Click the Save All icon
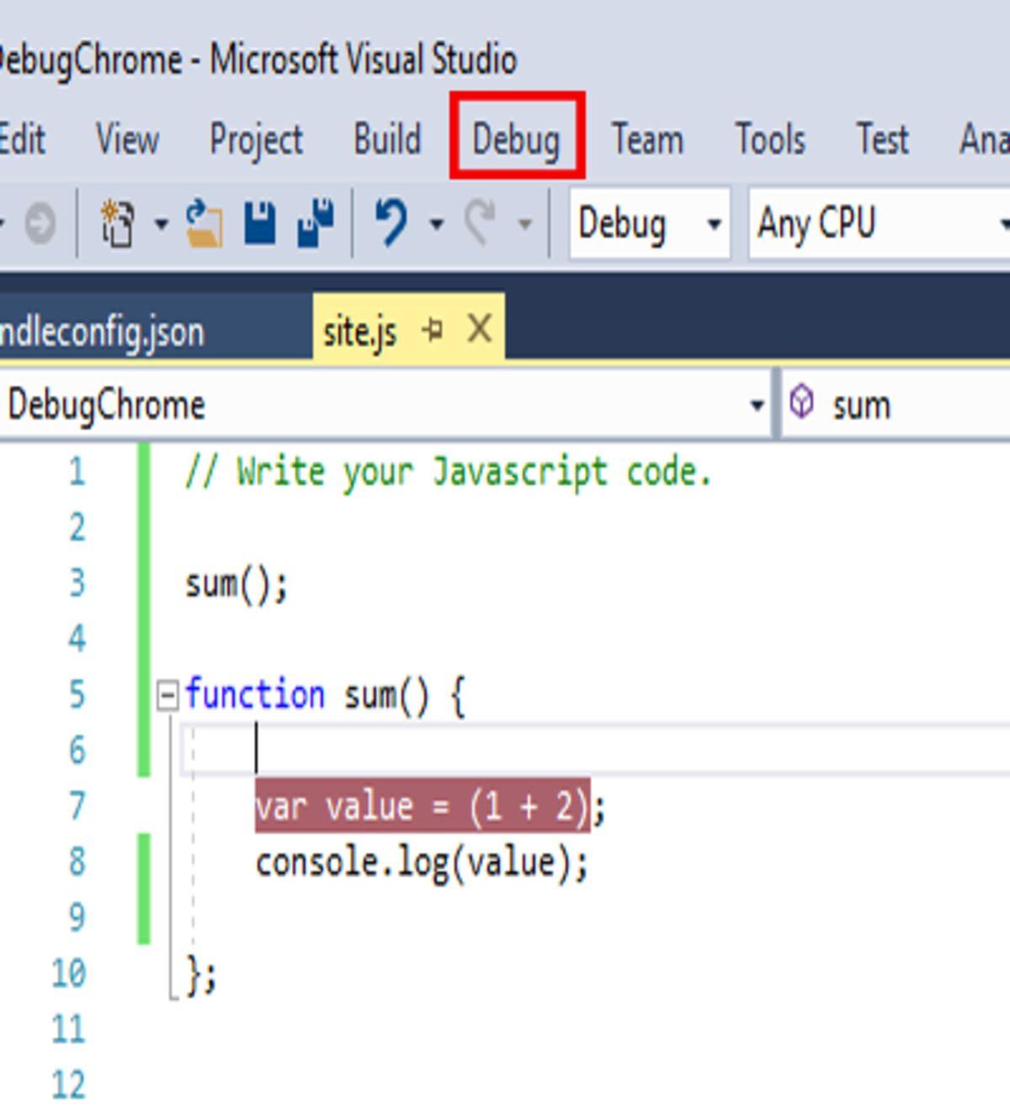This screenshot has height=1119, width=1010. [316, 223]
